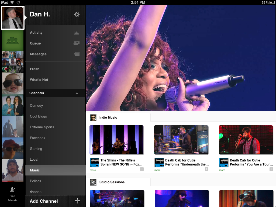Select the Extreme Sports channel

tap(56, 127)
